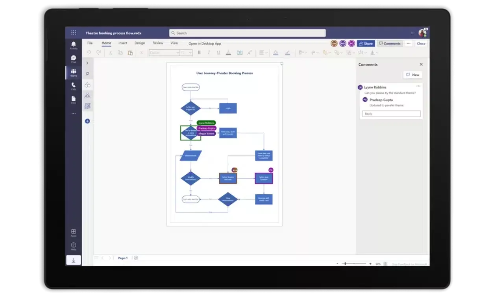
Task: Open Files in the Teams sidebar
Action: click(x=74, y=99)
